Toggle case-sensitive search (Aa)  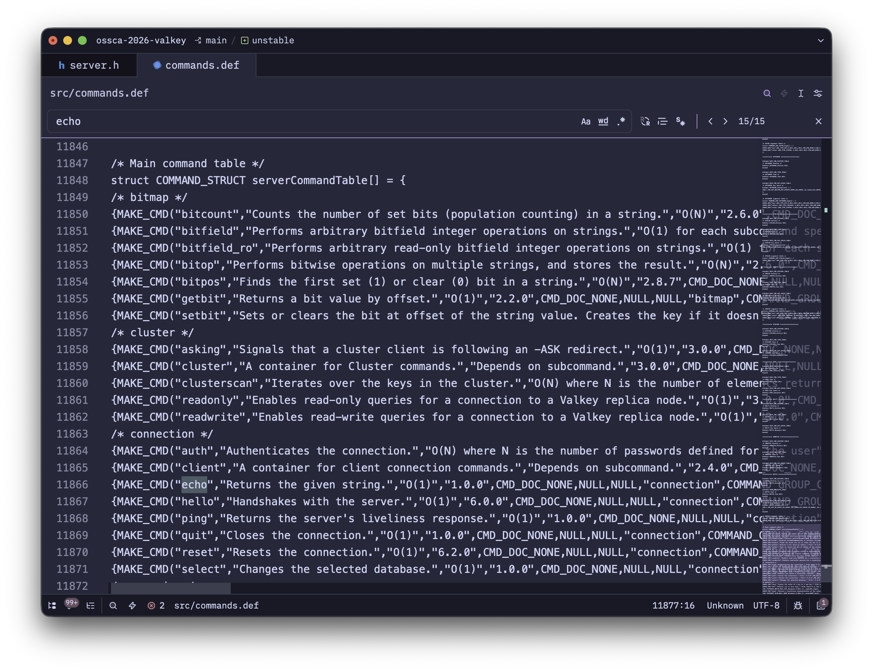[x=585, y=121]
